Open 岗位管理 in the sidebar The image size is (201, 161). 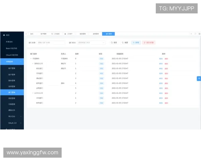click(x=12, y=98)
